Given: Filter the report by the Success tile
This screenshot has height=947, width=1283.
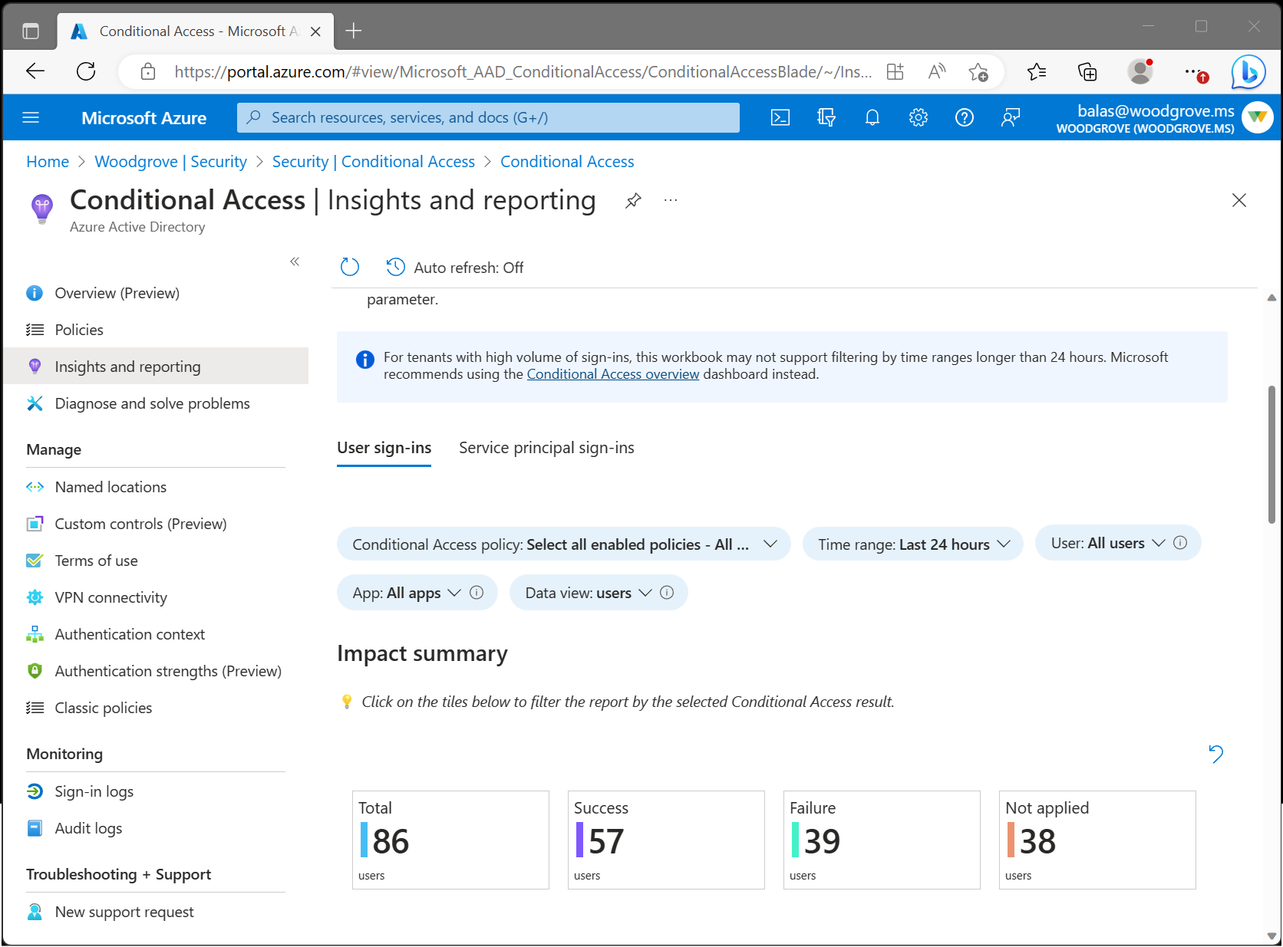Looking at the screenshot, I should (665, 840).
